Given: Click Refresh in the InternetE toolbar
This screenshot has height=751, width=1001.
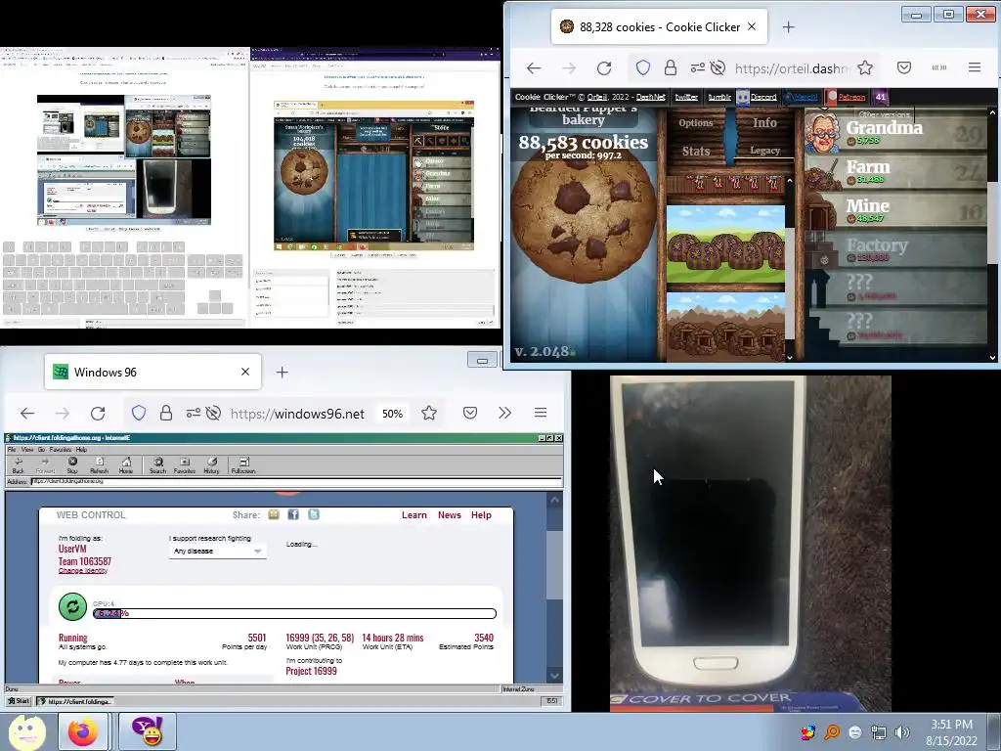Looking at the screenshot, I should (x=99, y=464).
